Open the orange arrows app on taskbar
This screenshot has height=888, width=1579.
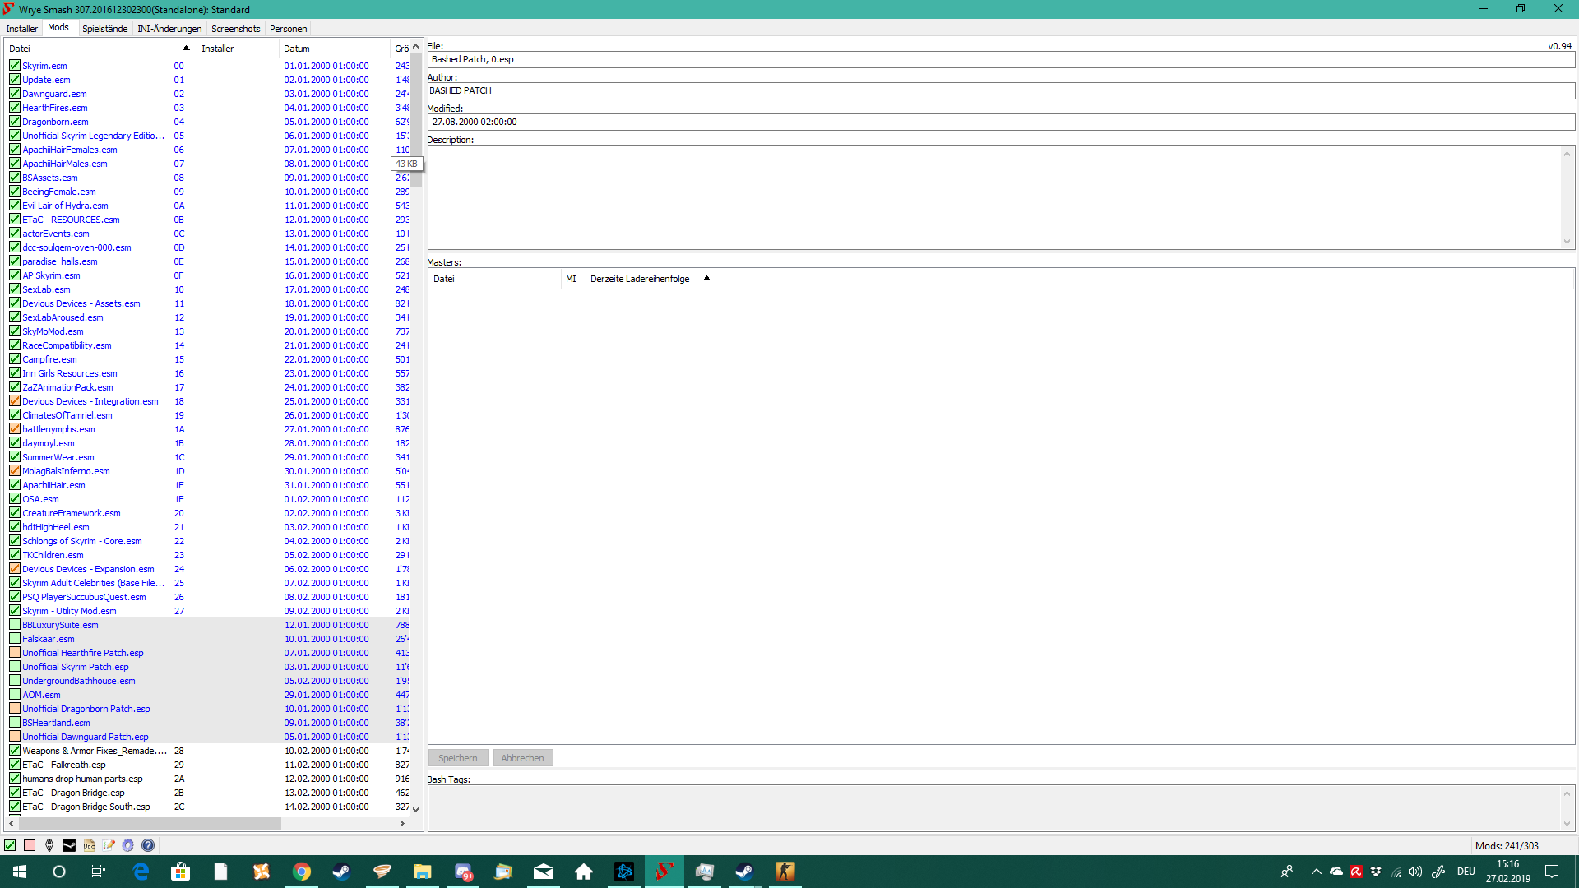coord(262,872)
